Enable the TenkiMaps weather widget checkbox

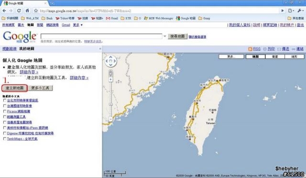click(x=5, y=138)
